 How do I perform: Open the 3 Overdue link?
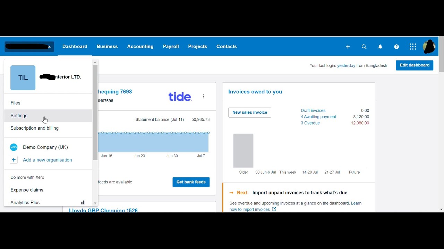[310, 123]
